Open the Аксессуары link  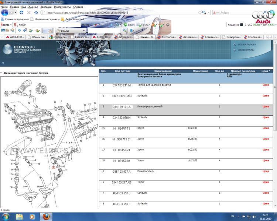(246, 50)
